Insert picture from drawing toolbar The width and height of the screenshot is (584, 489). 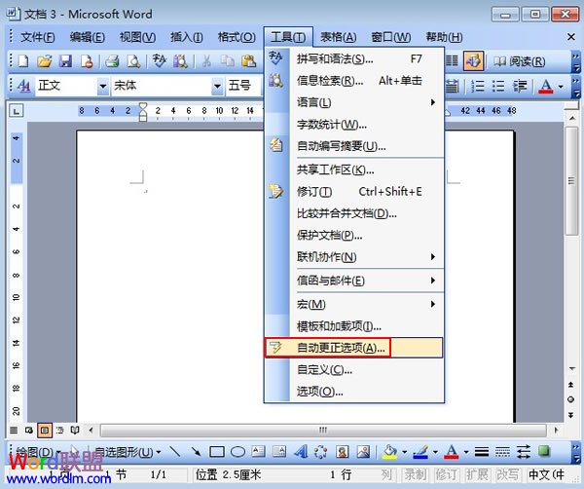363,452
